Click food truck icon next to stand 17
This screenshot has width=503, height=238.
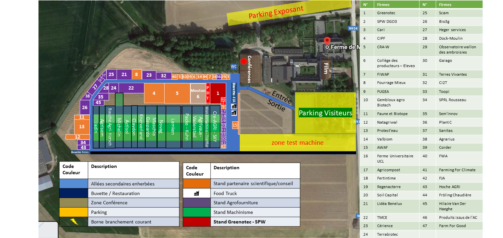234,113
